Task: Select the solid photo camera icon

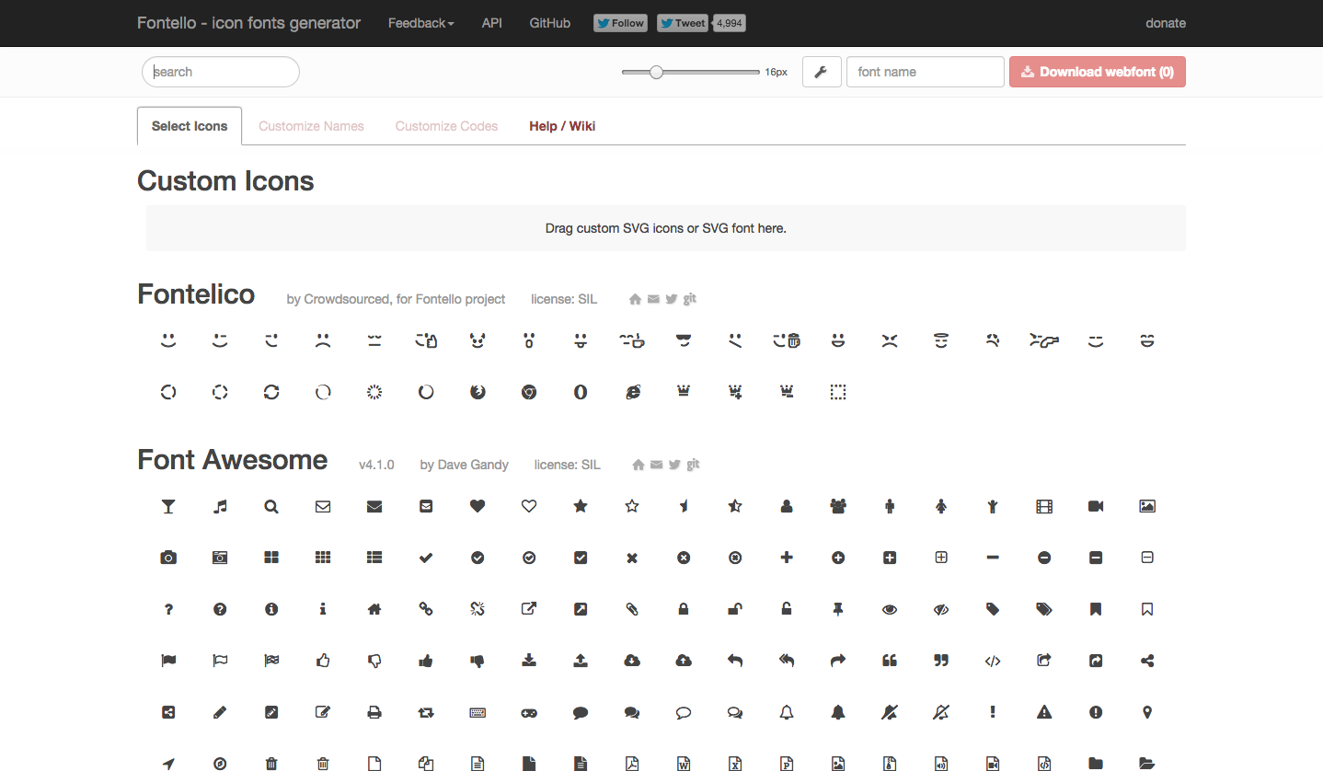Action: click(x=168, y=558)
